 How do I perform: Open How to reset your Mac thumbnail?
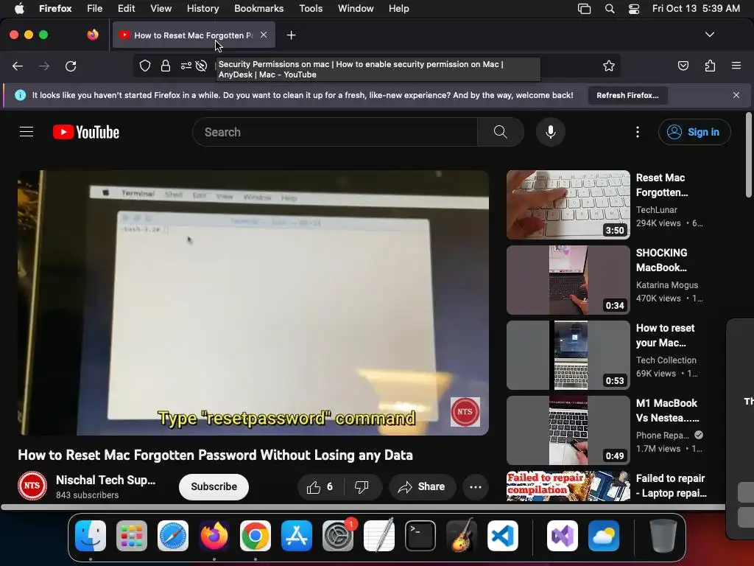568,355
